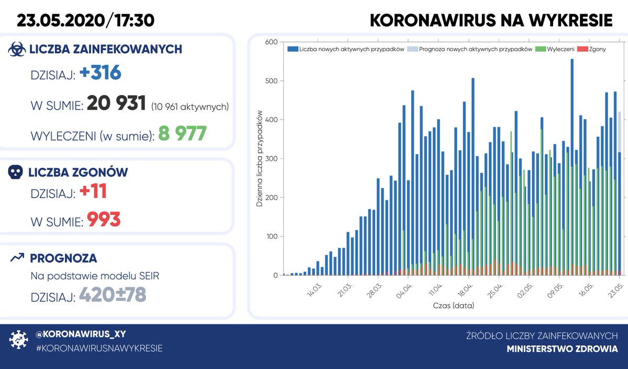Click the 200 y-axis tick label
This screenshot has width=628, height=369.
270,198
